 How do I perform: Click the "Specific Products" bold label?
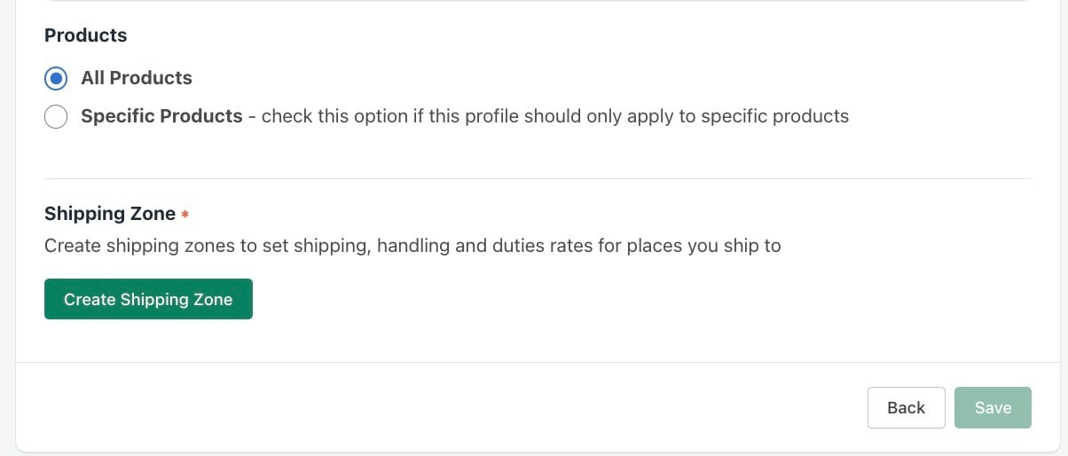click(x=161, y=116)
